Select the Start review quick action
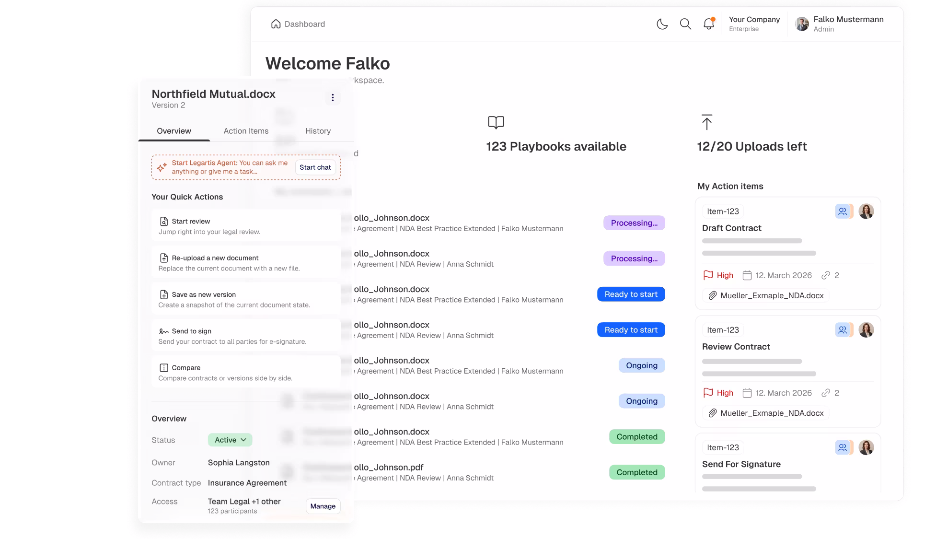947x539 pixels. coord(246,226)
